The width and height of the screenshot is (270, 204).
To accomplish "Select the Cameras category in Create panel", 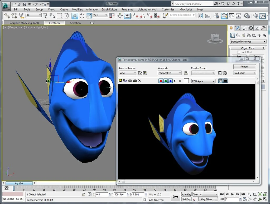I will coord(248,35).
